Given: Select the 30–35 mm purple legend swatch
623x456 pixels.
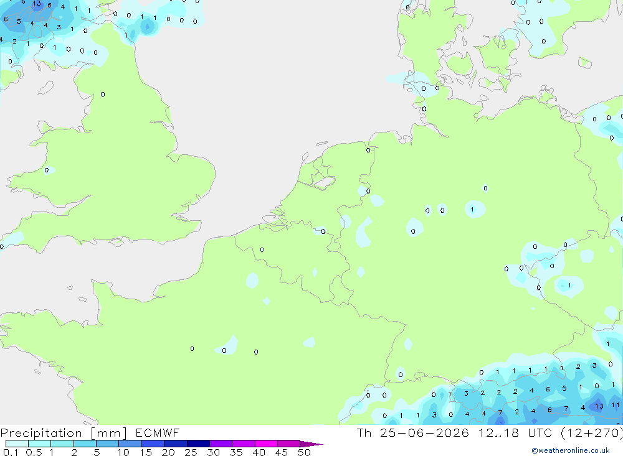Looking at the screenshot, I should [x=221, y=444].
